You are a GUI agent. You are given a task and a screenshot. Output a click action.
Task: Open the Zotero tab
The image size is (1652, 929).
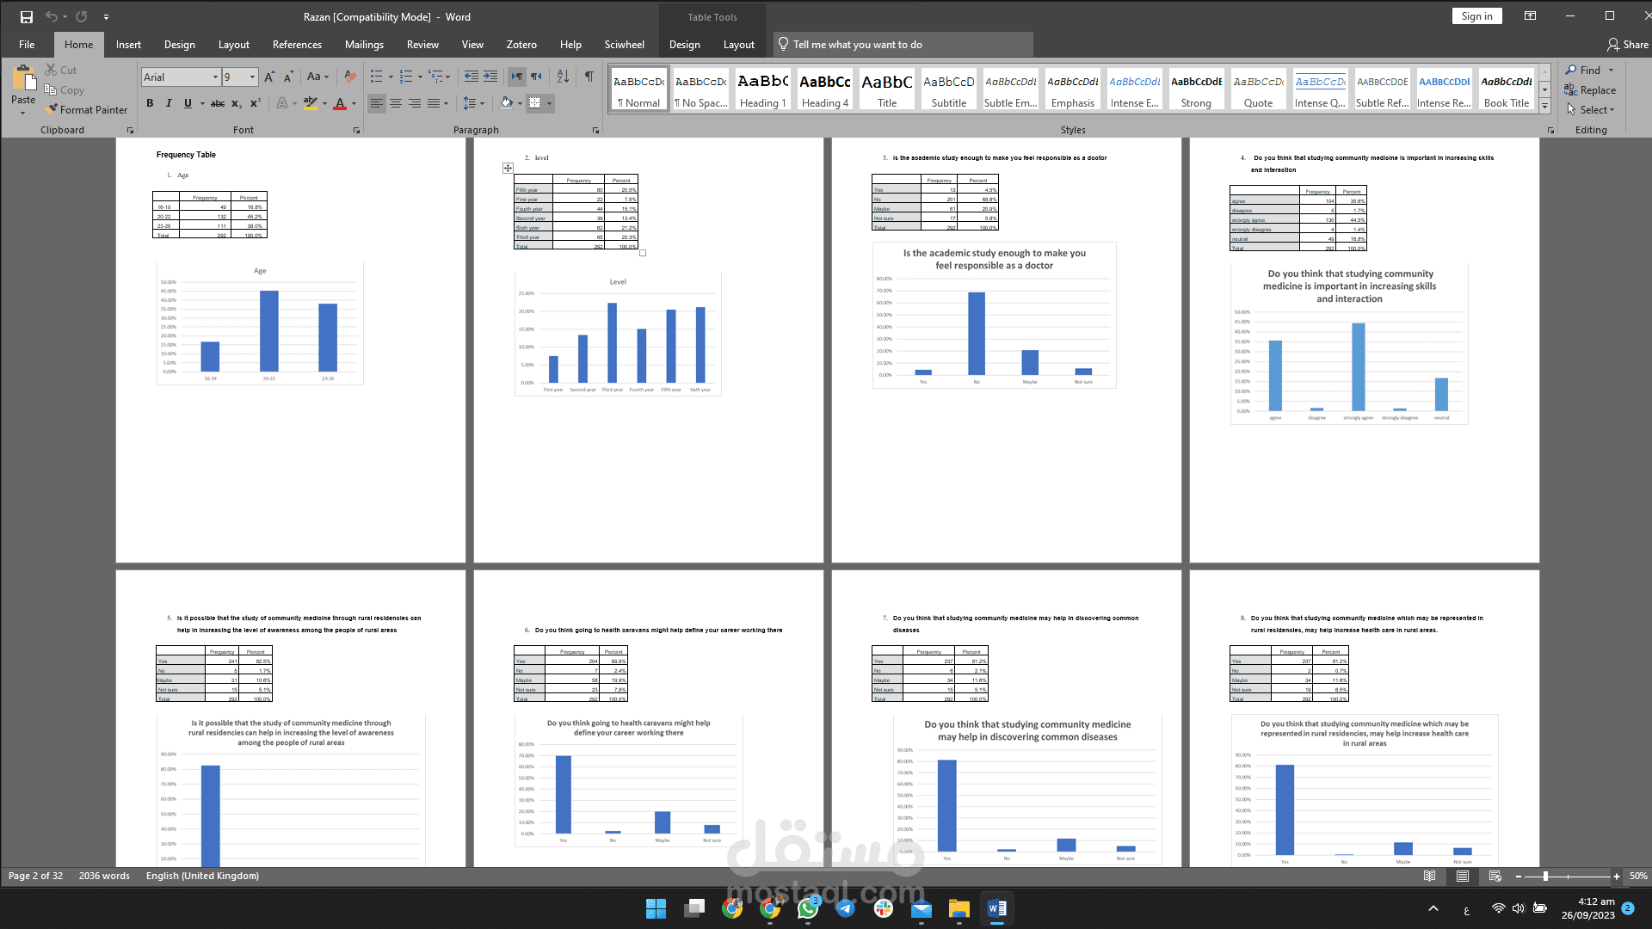(521, 45)
